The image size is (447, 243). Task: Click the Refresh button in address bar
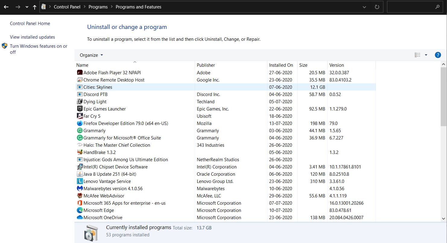tap(377, 7)
